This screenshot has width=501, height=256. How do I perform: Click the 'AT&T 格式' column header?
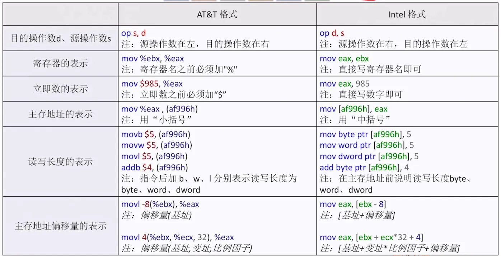(x=217, y=14)
